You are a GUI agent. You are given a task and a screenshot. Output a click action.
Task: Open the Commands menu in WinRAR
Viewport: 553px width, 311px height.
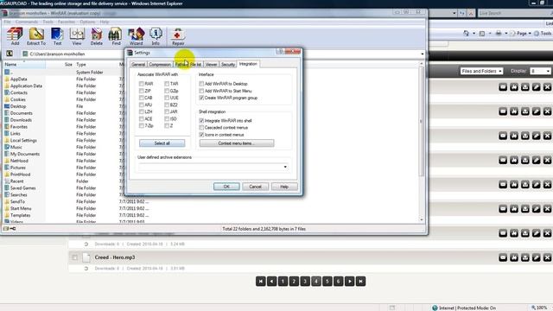27,22
